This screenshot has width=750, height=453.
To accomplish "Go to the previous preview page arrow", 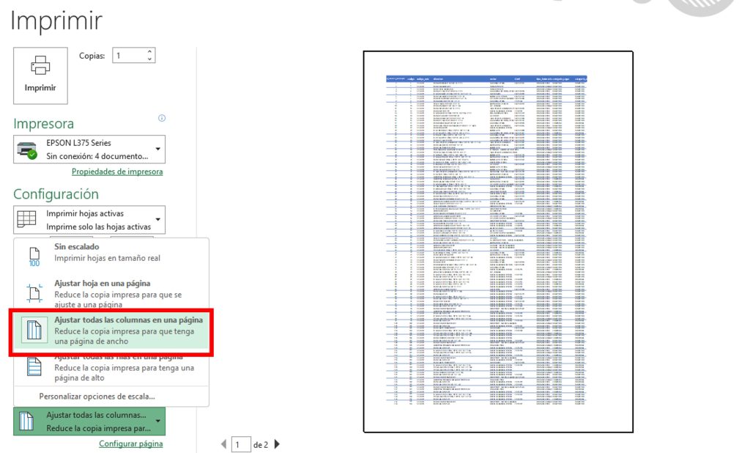I will pos(223,444).
